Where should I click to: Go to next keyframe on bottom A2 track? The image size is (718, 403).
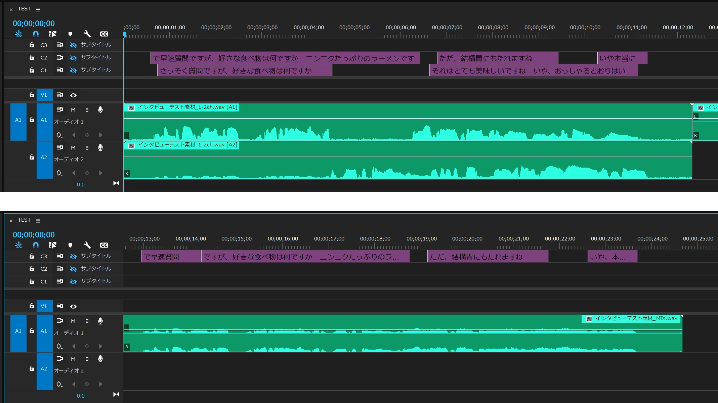(100, 384)
